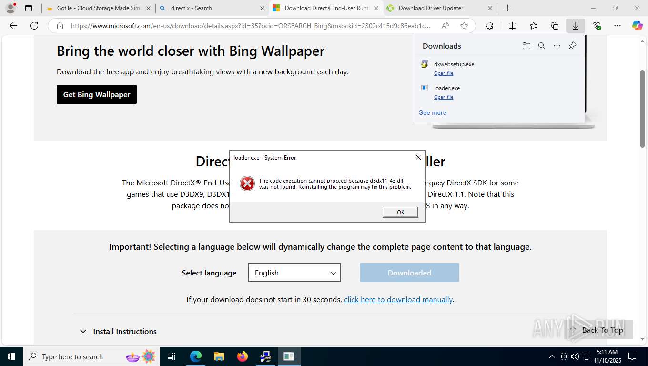The height and width of the screenshot is (366, 648).
Task: Click the page vertical scrollbar thumb
Action: (x=642, y=109)
